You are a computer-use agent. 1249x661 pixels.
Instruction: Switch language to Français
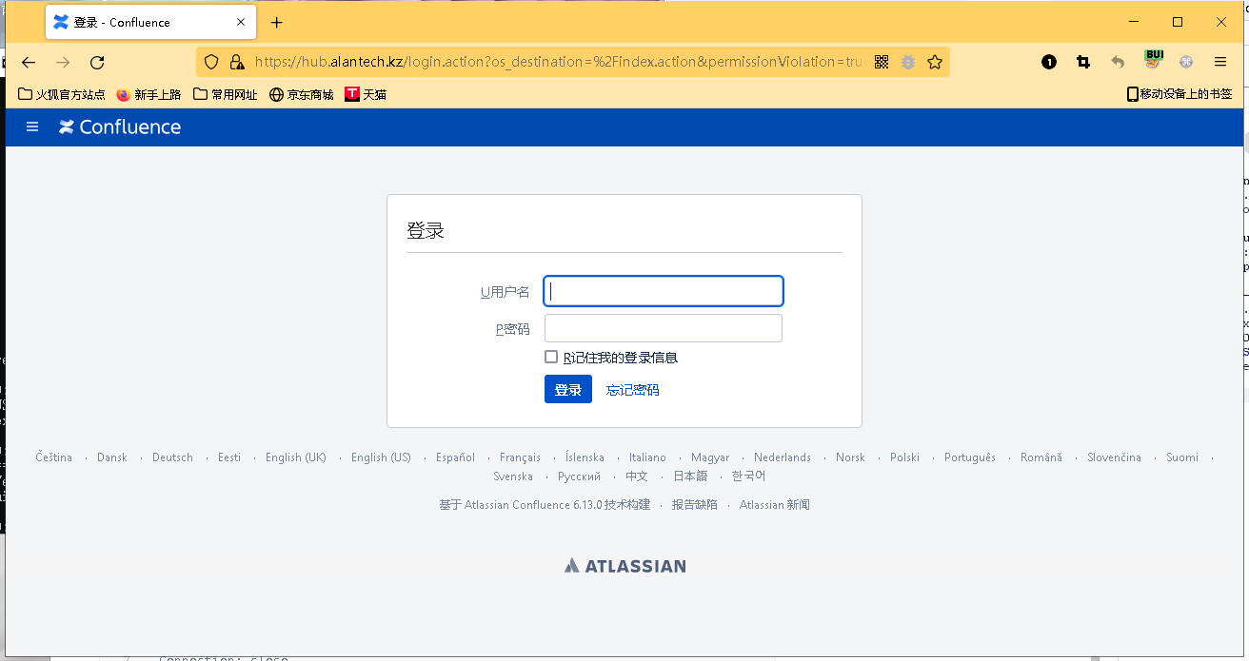pyautogui.click(x=520, y=457)
